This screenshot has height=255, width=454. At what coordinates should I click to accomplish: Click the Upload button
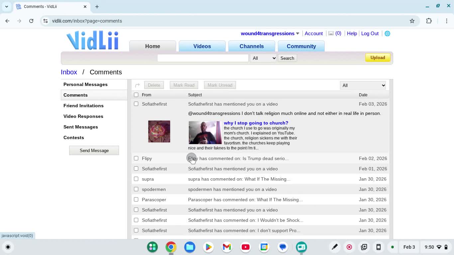(378, 57)
